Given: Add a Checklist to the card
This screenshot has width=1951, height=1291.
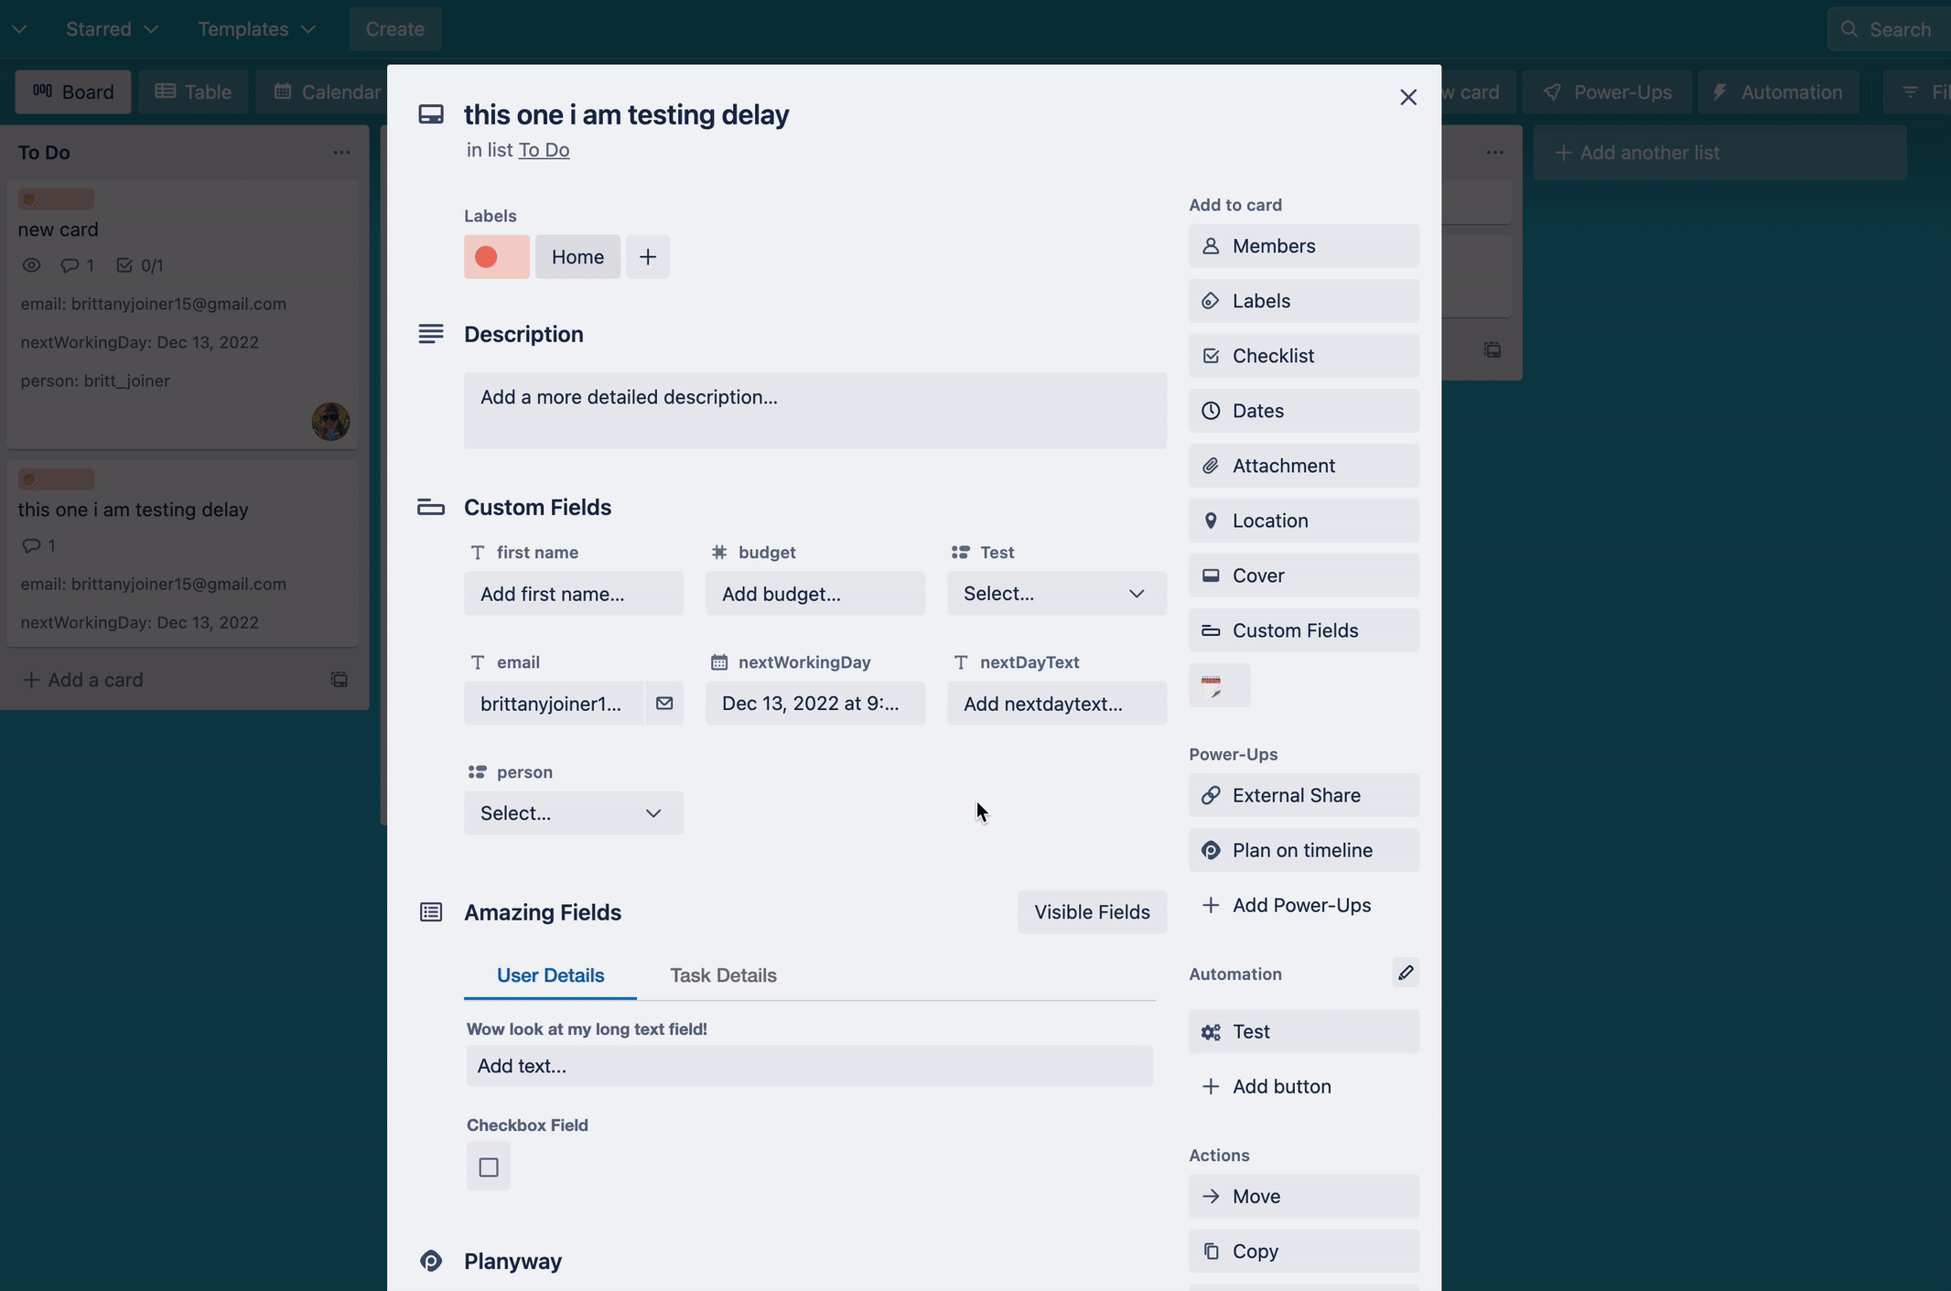Looking at the screenshot, I should [1303, 356].
